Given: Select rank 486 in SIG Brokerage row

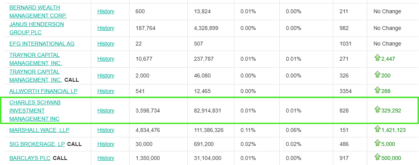Looking at the screenshot, I should point(344,144).
